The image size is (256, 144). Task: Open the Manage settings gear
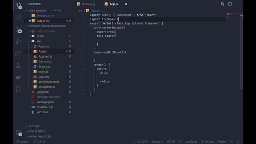point(19,132)
